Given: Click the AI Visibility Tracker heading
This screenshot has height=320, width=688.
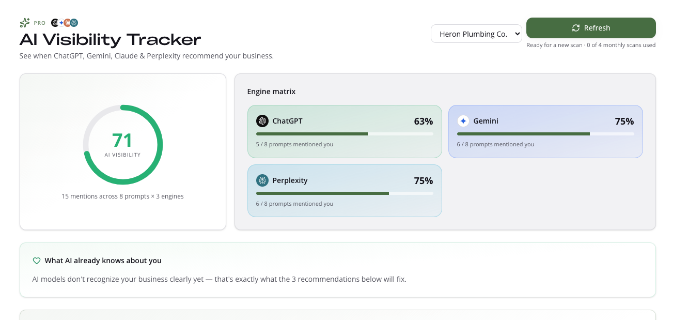Looking at the screenshot, I should pyautogui.click(x=110, y=39).
